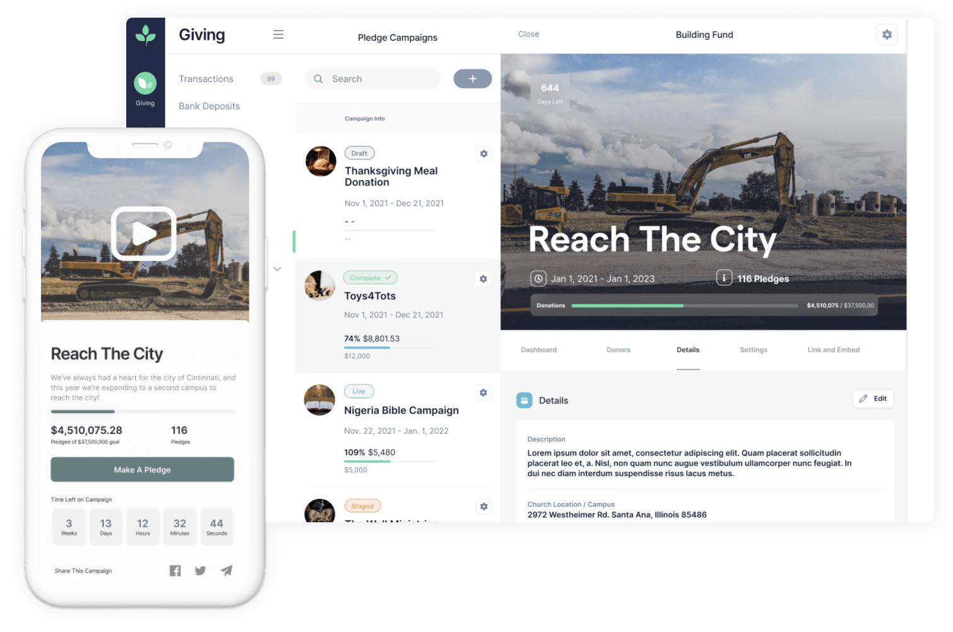Click the Jan 1, 2021 - Jan 1, 2023 dates

[603, 279]
